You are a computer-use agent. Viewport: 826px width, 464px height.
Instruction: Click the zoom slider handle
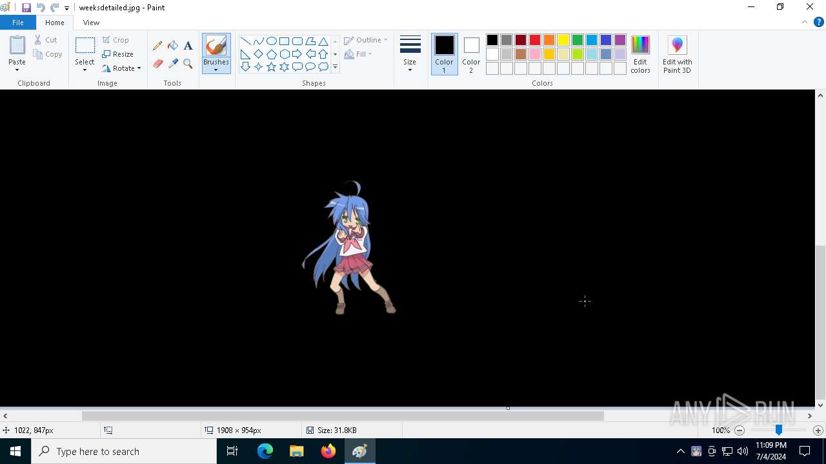pyautogui.click(x=779, y=430)
